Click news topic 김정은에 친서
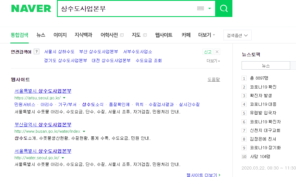 coord(263,139)
